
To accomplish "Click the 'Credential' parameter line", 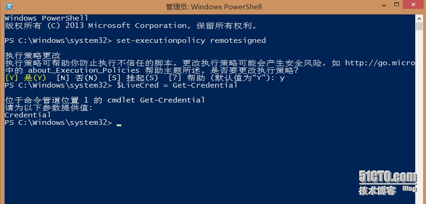I will coord(28,115).
